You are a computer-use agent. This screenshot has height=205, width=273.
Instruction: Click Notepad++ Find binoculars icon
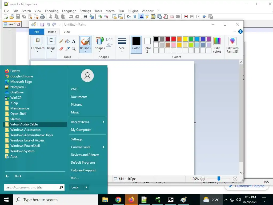[85, 17]
